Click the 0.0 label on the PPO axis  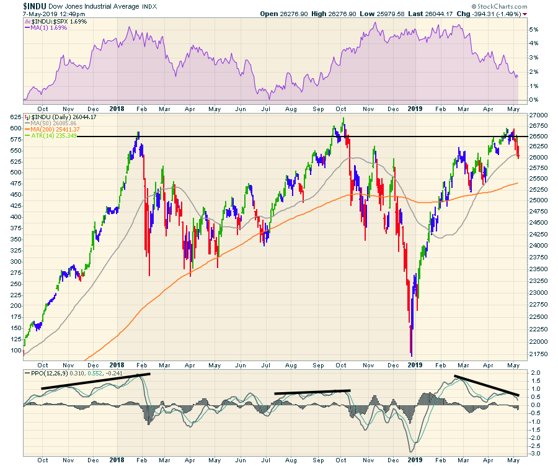click(536, 405)
